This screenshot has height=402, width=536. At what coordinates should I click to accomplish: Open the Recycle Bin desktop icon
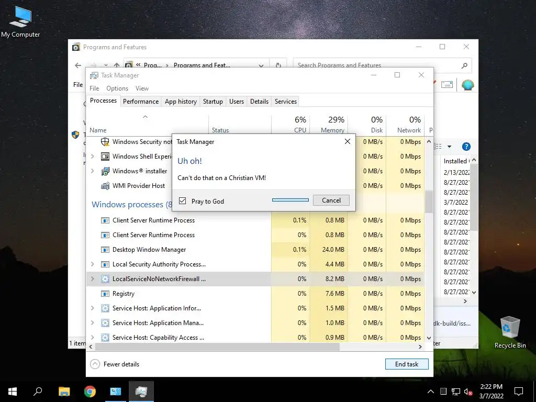[510, 332]
